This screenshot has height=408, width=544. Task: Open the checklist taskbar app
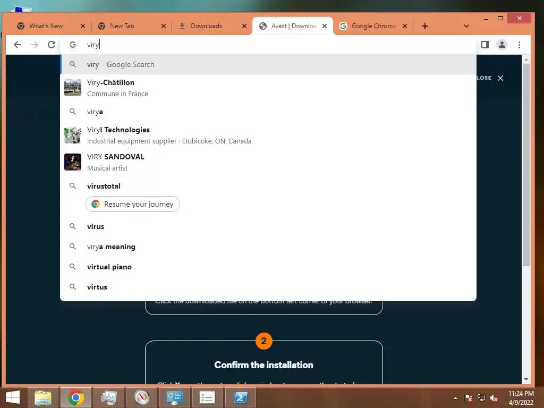(x=208, y=397)
